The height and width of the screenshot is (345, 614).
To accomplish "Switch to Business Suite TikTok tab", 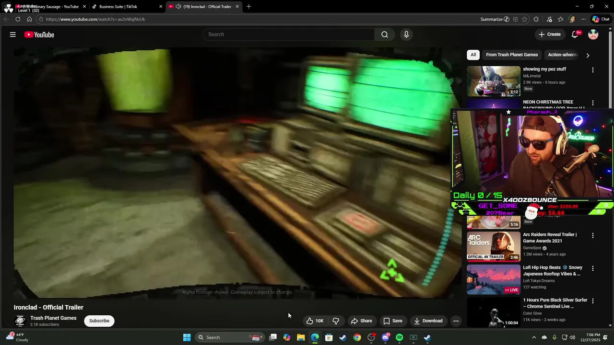I will click(x=127, y=7).
